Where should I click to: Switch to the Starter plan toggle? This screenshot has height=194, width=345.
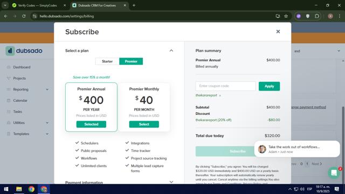pyautogui.click(x=107, y=61)
